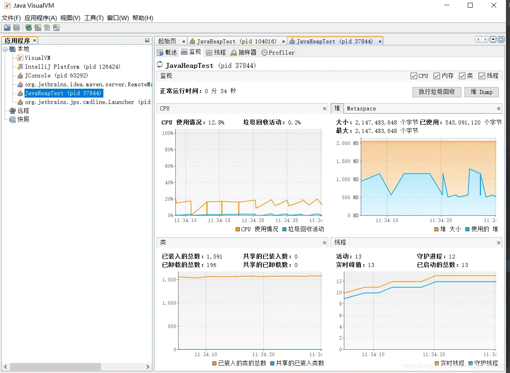Uncheck the CPU checkbox
This screenshot has width=510, height=373.
tap(413, 76)
